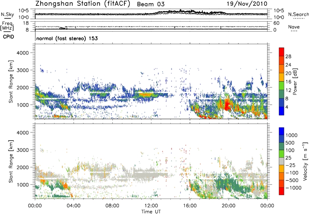Click the noise curve bump near 15:00 UT

click(180, 11)
